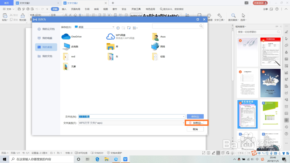Select the red folder
This screenshot has width=290, height=163.
[69, 56]
